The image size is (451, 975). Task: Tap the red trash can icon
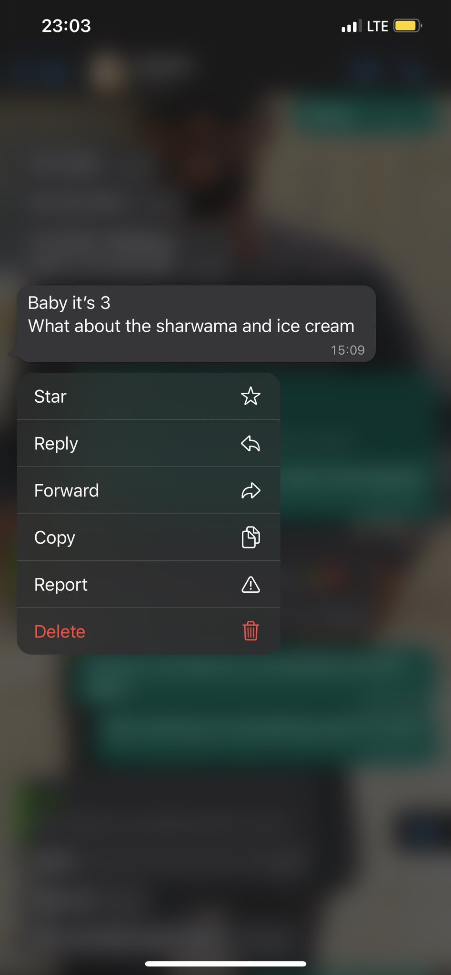pos(251,631)
